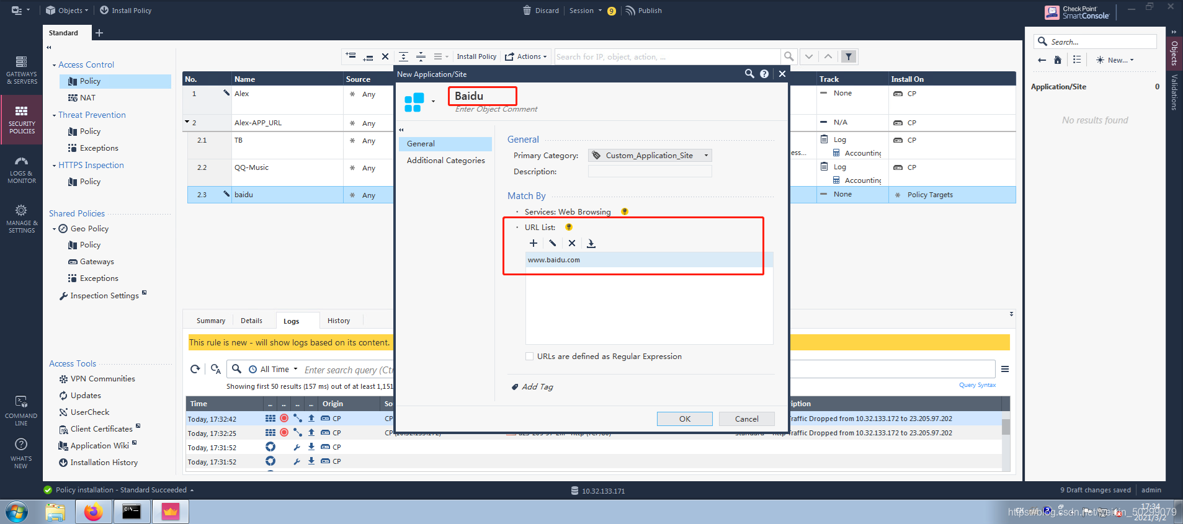This screenshot has height=524, width=1183.
Task: Toggle auto-refresh icon in logs pane
Action: pos(215,369)
